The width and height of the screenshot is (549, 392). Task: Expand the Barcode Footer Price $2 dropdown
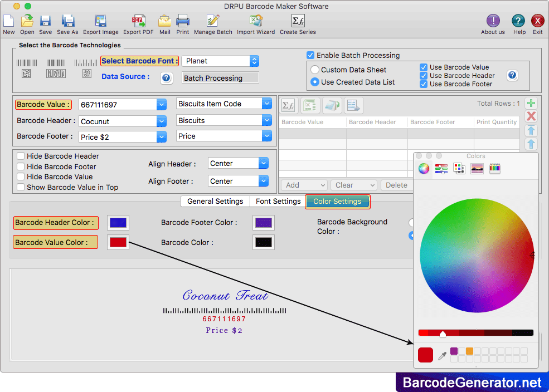click(x=162, y=137)
